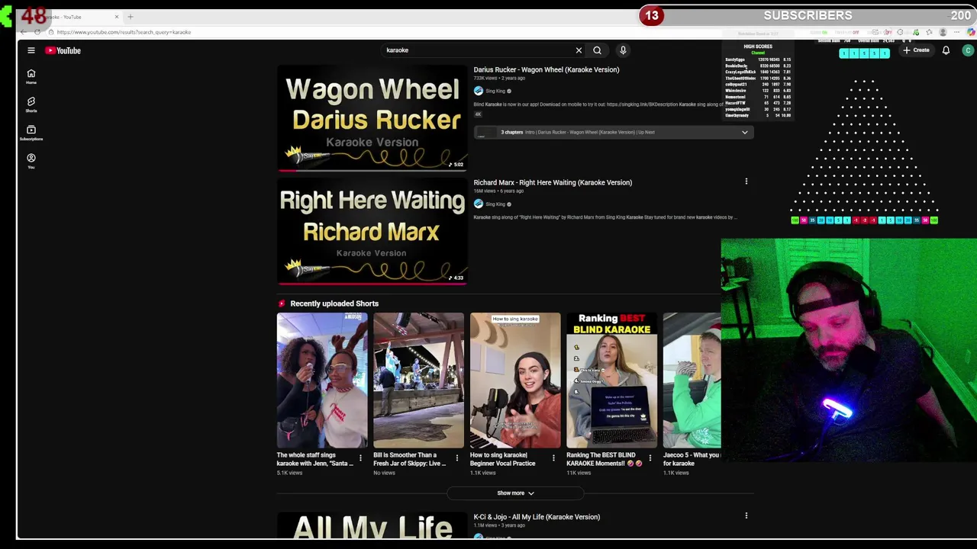Open the Wagon Wheel video thumbnail

tap(372, 118)
